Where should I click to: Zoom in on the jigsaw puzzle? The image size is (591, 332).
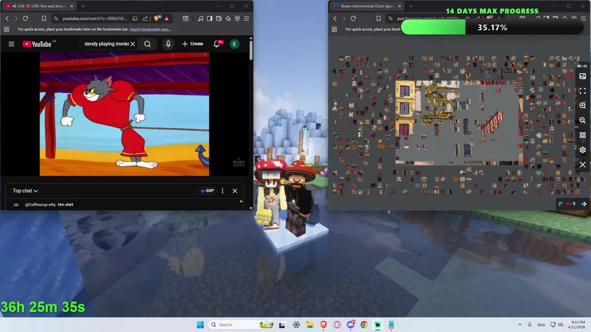click(x=583, y=106)
